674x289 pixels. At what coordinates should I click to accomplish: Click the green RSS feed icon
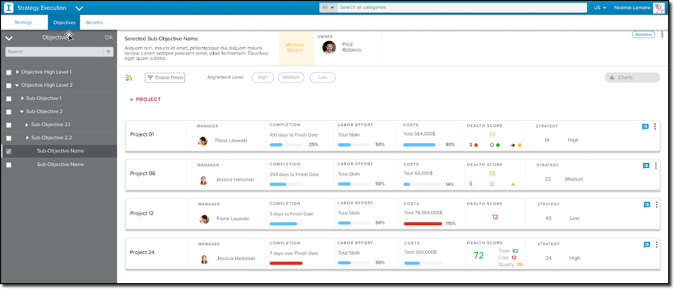(129, 78)
